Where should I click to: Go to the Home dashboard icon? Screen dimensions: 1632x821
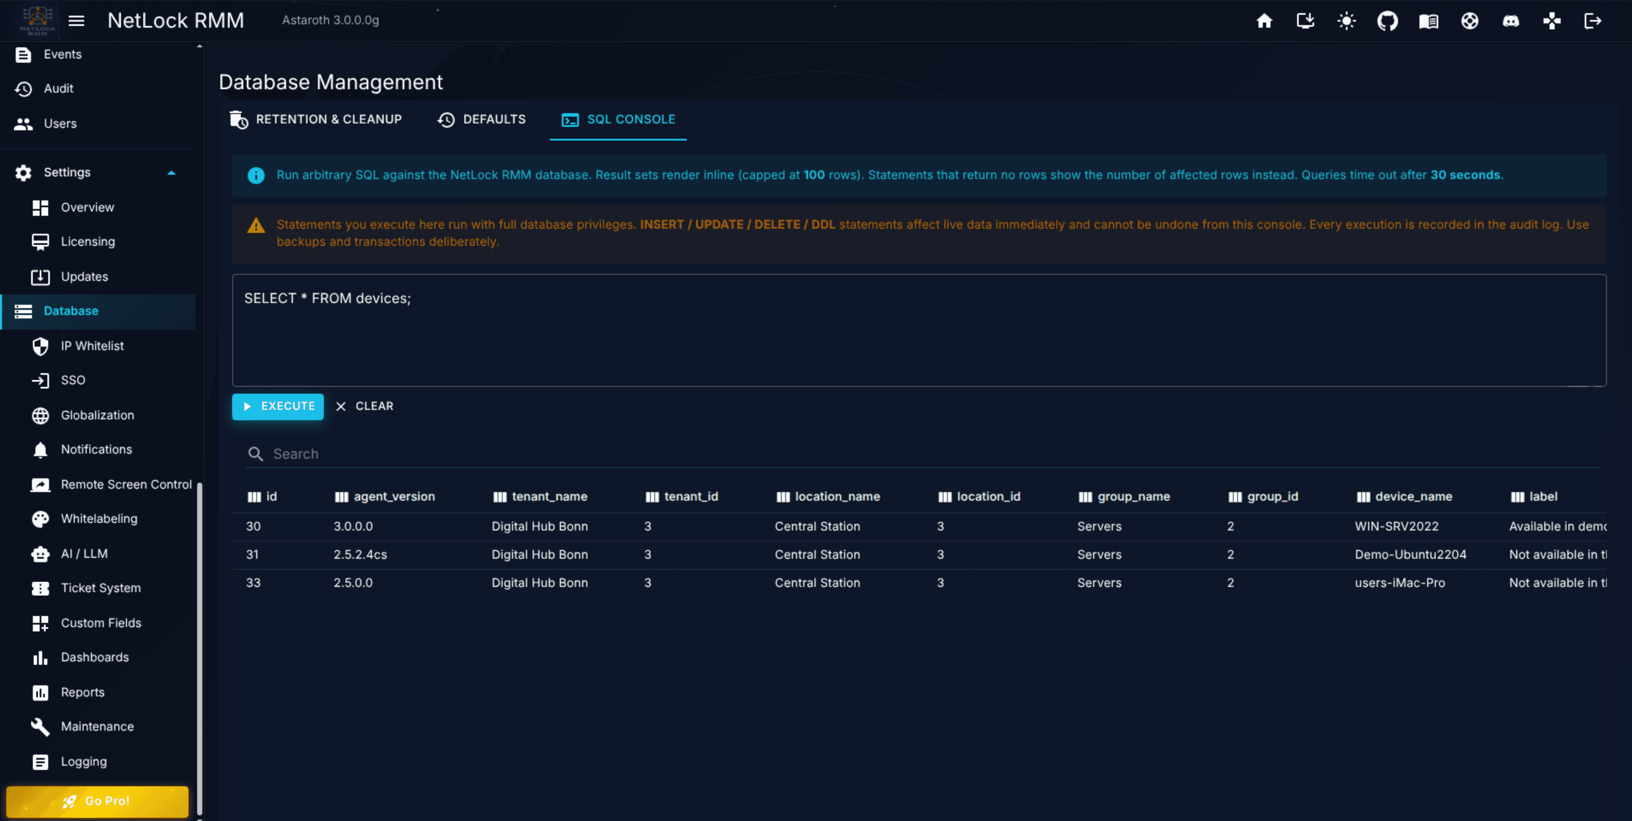point(1264,21)
